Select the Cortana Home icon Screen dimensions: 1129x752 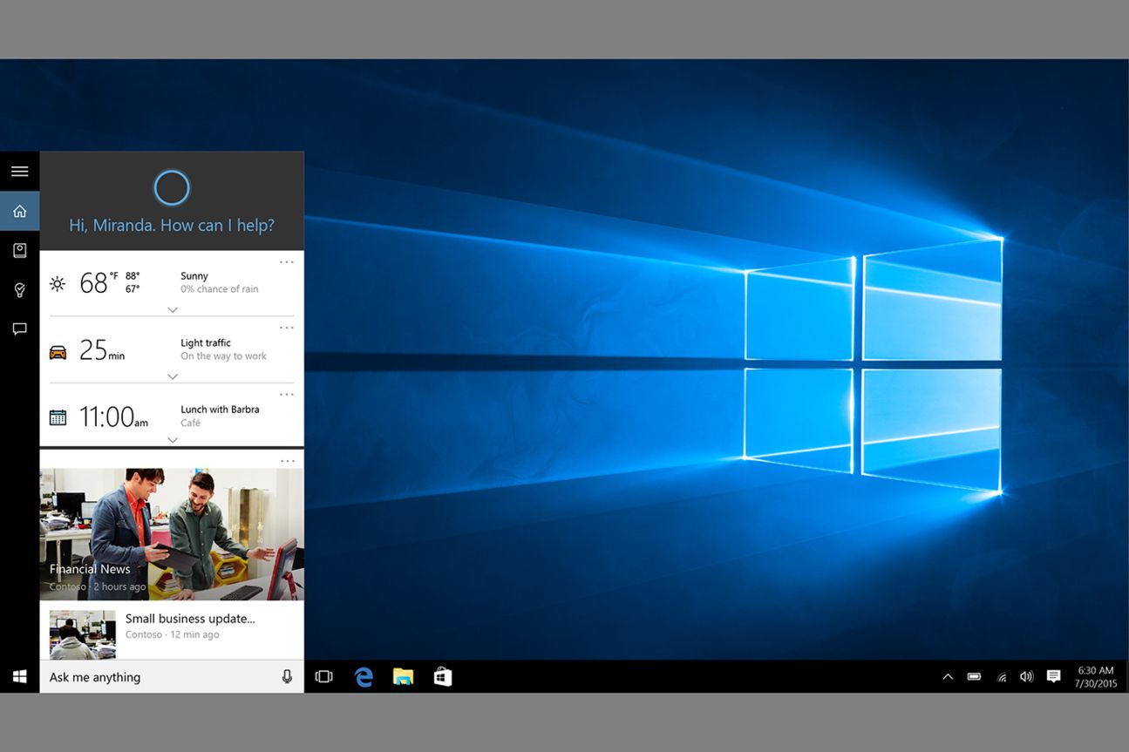19,211
